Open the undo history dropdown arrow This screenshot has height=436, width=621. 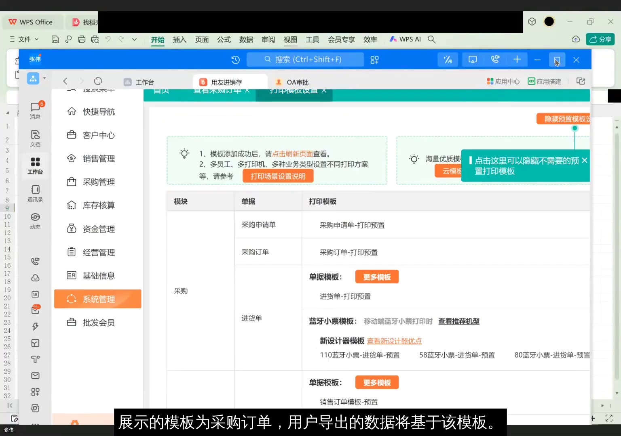[134, 39]
